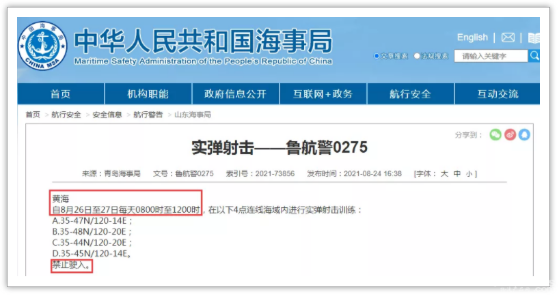This screenshot has width=559, height=296.
Task: Go to 航行警告 in breadcrumb
Action: (148, 115)
